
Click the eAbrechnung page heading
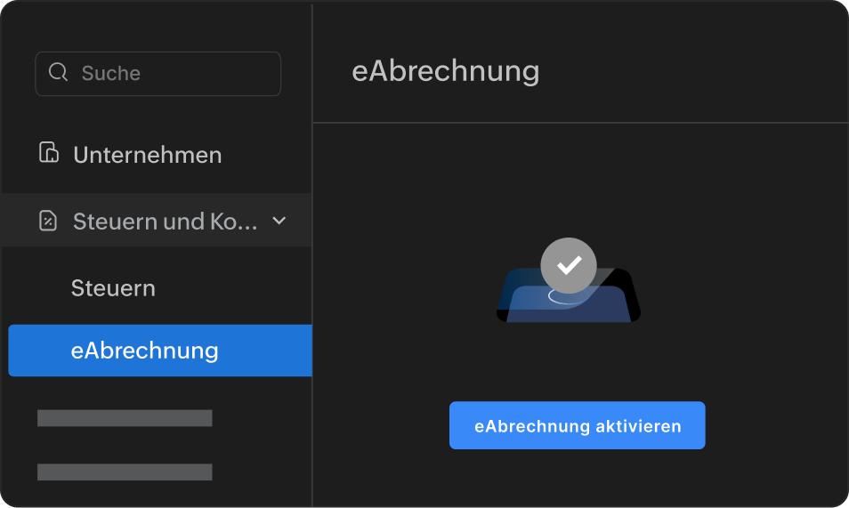tap(445, 71)
